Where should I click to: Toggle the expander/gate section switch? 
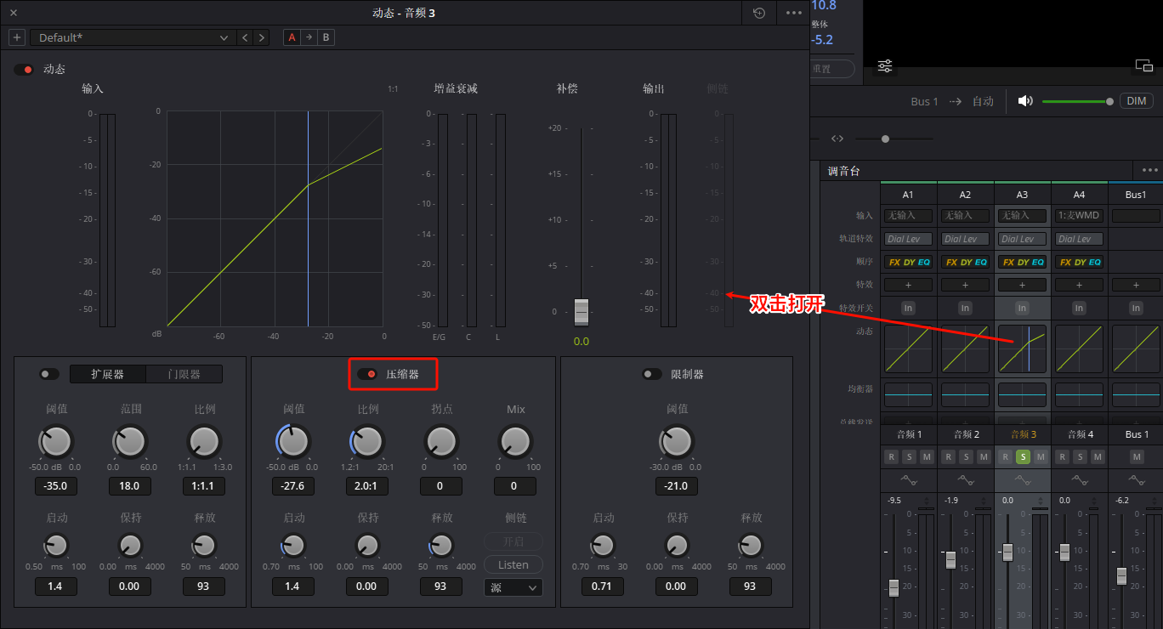(49, 374)
